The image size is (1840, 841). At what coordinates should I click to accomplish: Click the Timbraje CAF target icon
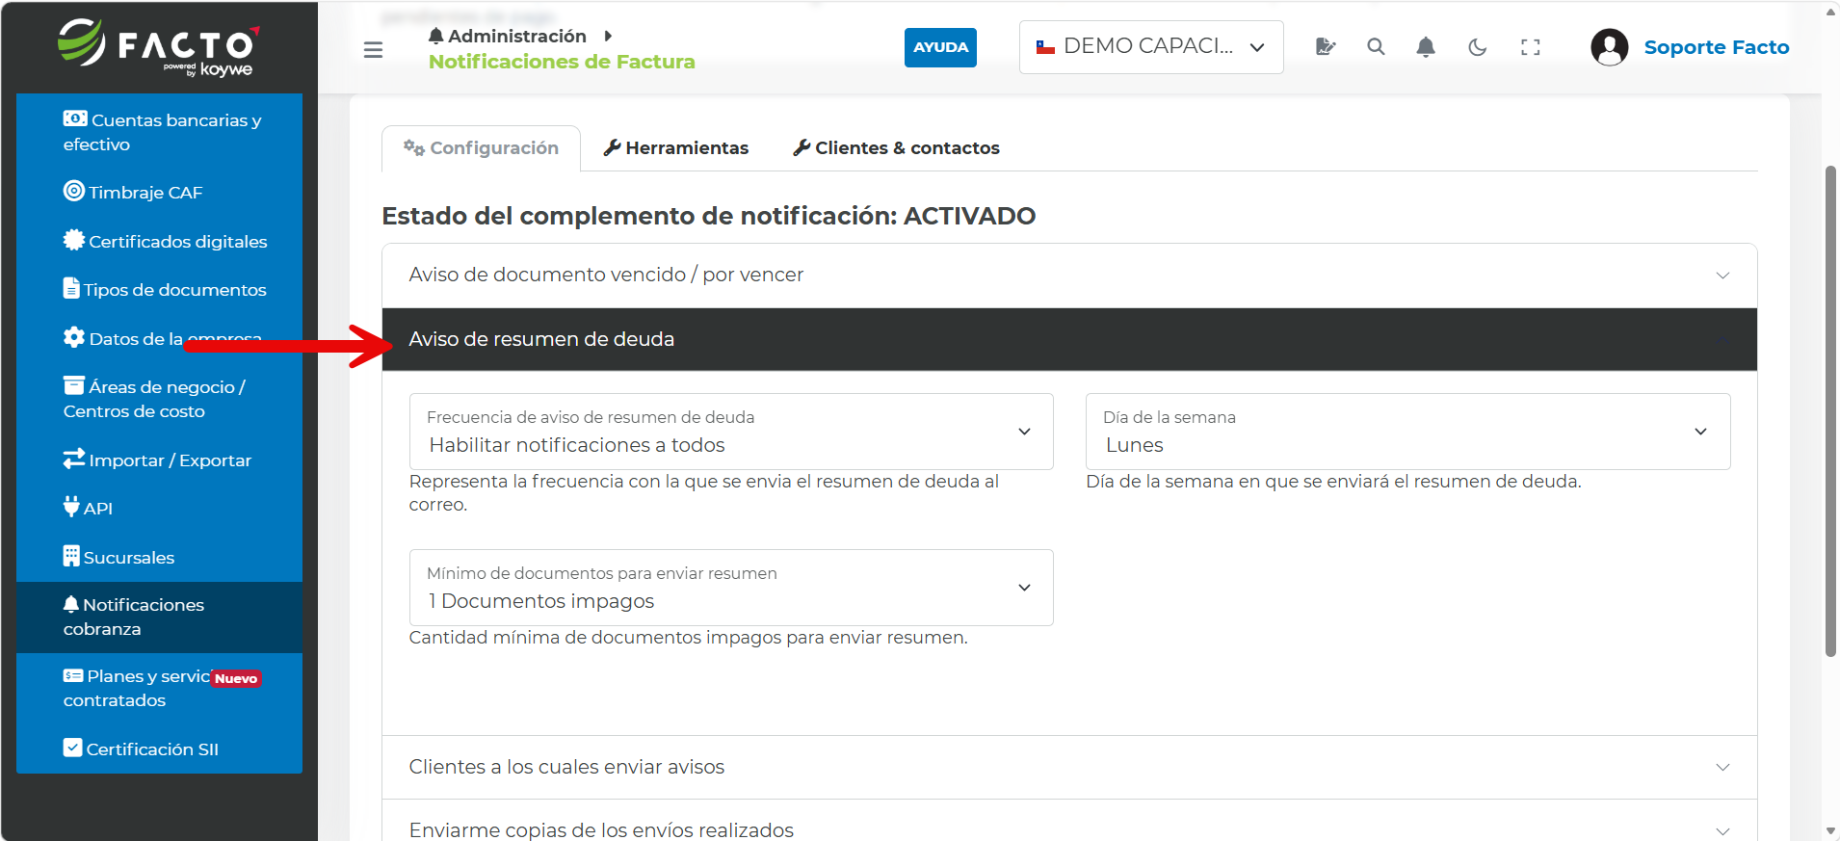(74, 191)
